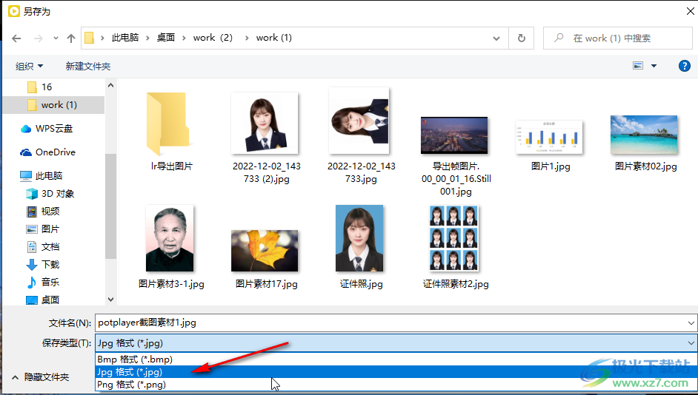
Task: Select 图片素材3-1.jpg
Action: [171, 247]
